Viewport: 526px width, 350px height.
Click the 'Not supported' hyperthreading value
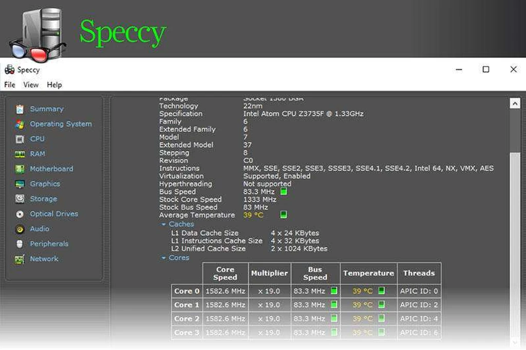[x=267, y=184]
